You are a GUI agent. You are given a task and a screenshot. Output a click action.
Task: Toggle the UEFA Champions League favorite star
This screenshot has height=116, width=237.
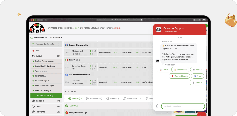(33, 85)
